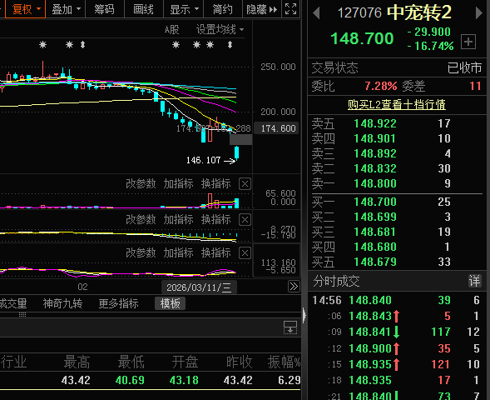Click the 最高 column header

coord(77,362)
